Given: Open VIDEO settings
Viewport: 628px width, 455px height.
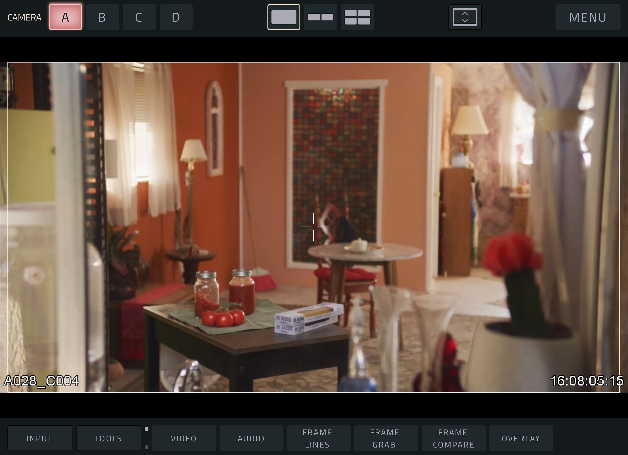Looking at the screenshot, I should [x=184, y=438].
